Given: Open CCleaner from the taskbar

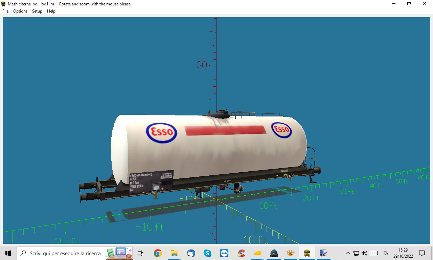Looking at the screenshot, I should pos(241,253).
